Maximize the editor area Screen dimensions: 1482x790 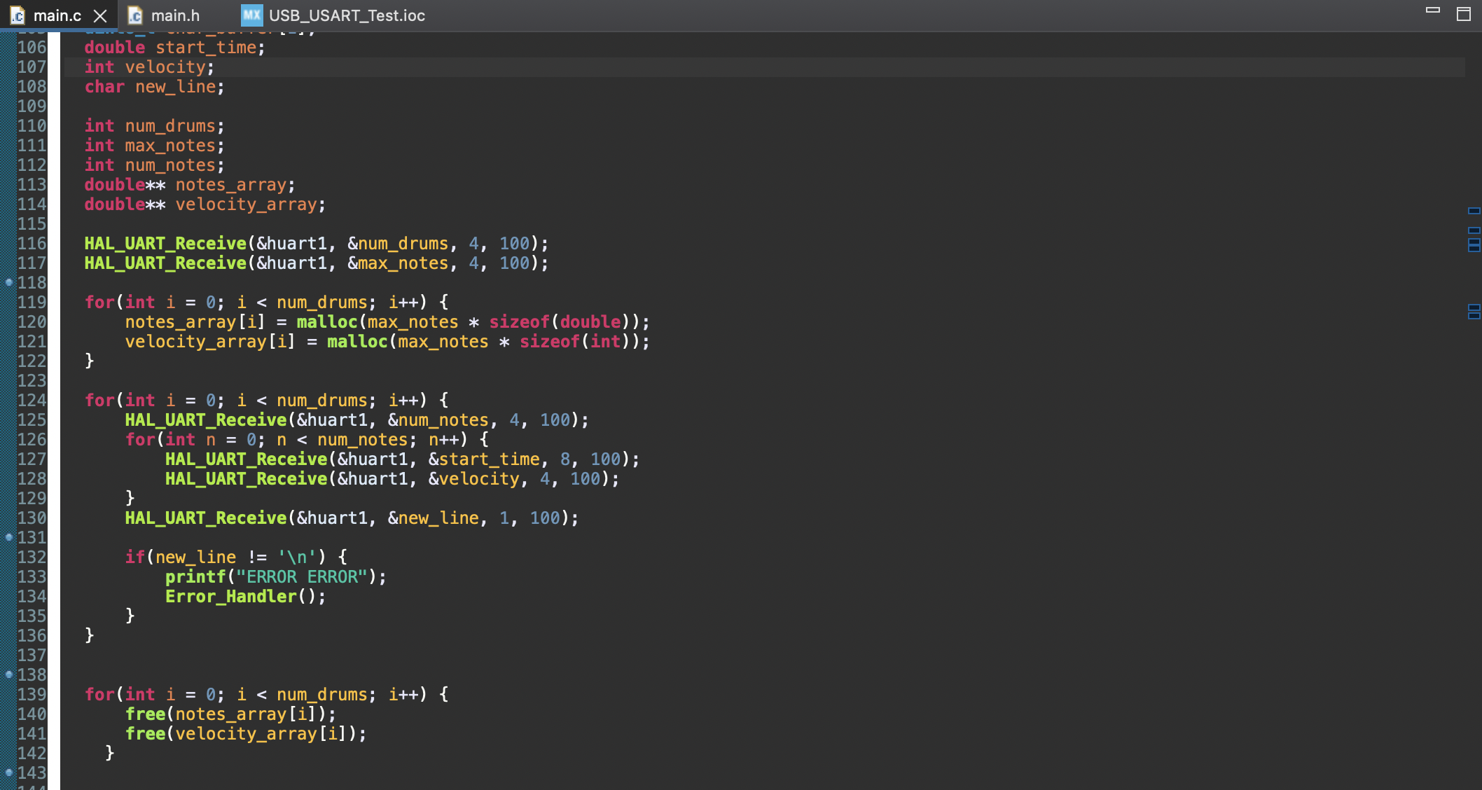pyautogui.click(x=1463, y=14)
